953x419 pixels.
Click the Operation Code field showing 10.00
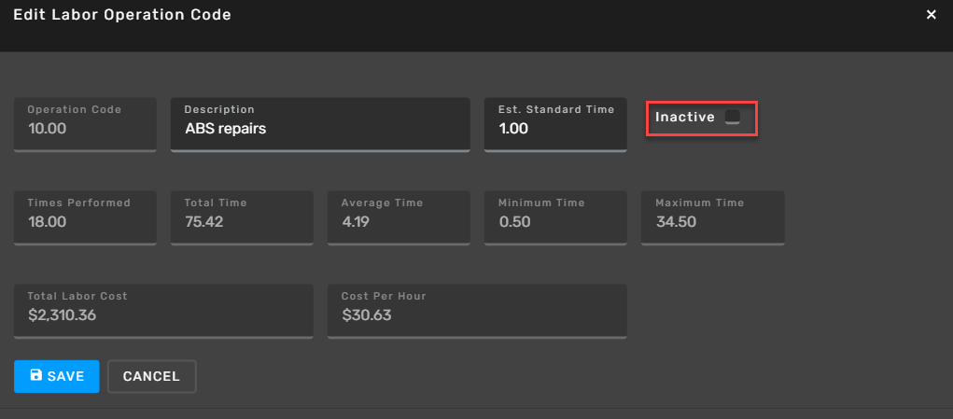point(85,124)
